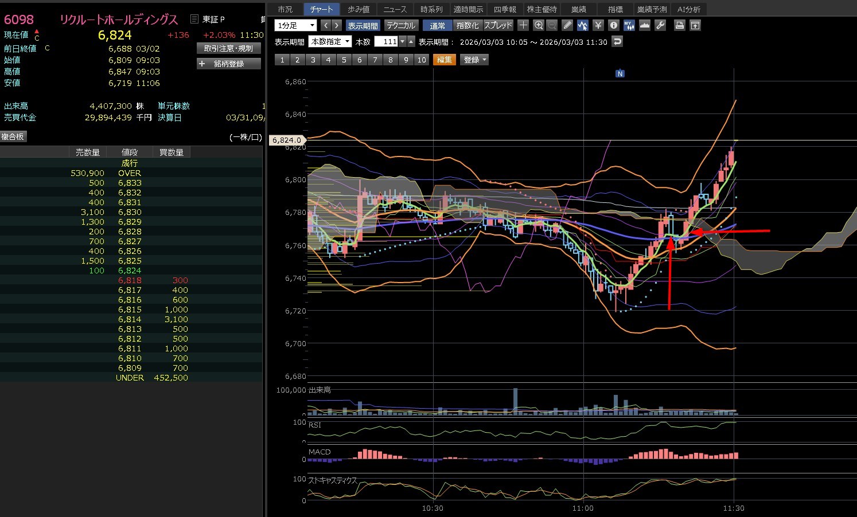857x517 pixels.
Task: Expand the 登録 dropdown button
Action: (x=474, y=60)
